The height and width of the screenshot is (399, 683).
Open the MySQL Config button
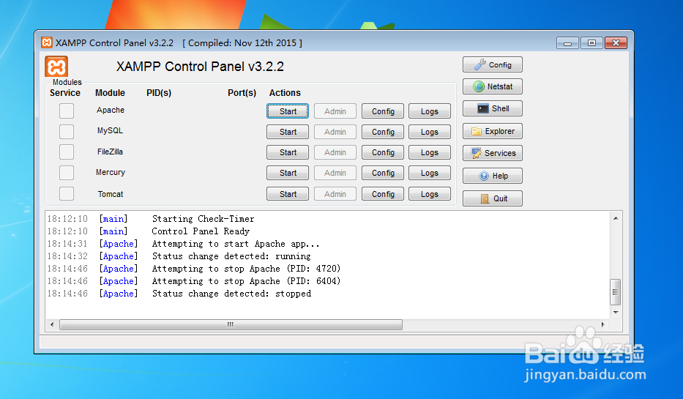(x=383, y=132)
